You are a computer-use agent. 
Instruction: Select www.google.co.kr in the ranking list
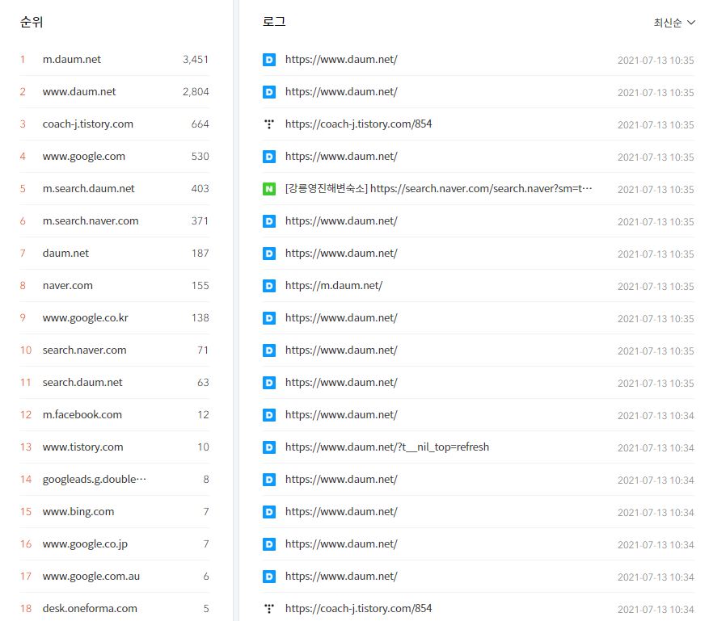pos(86,318)
